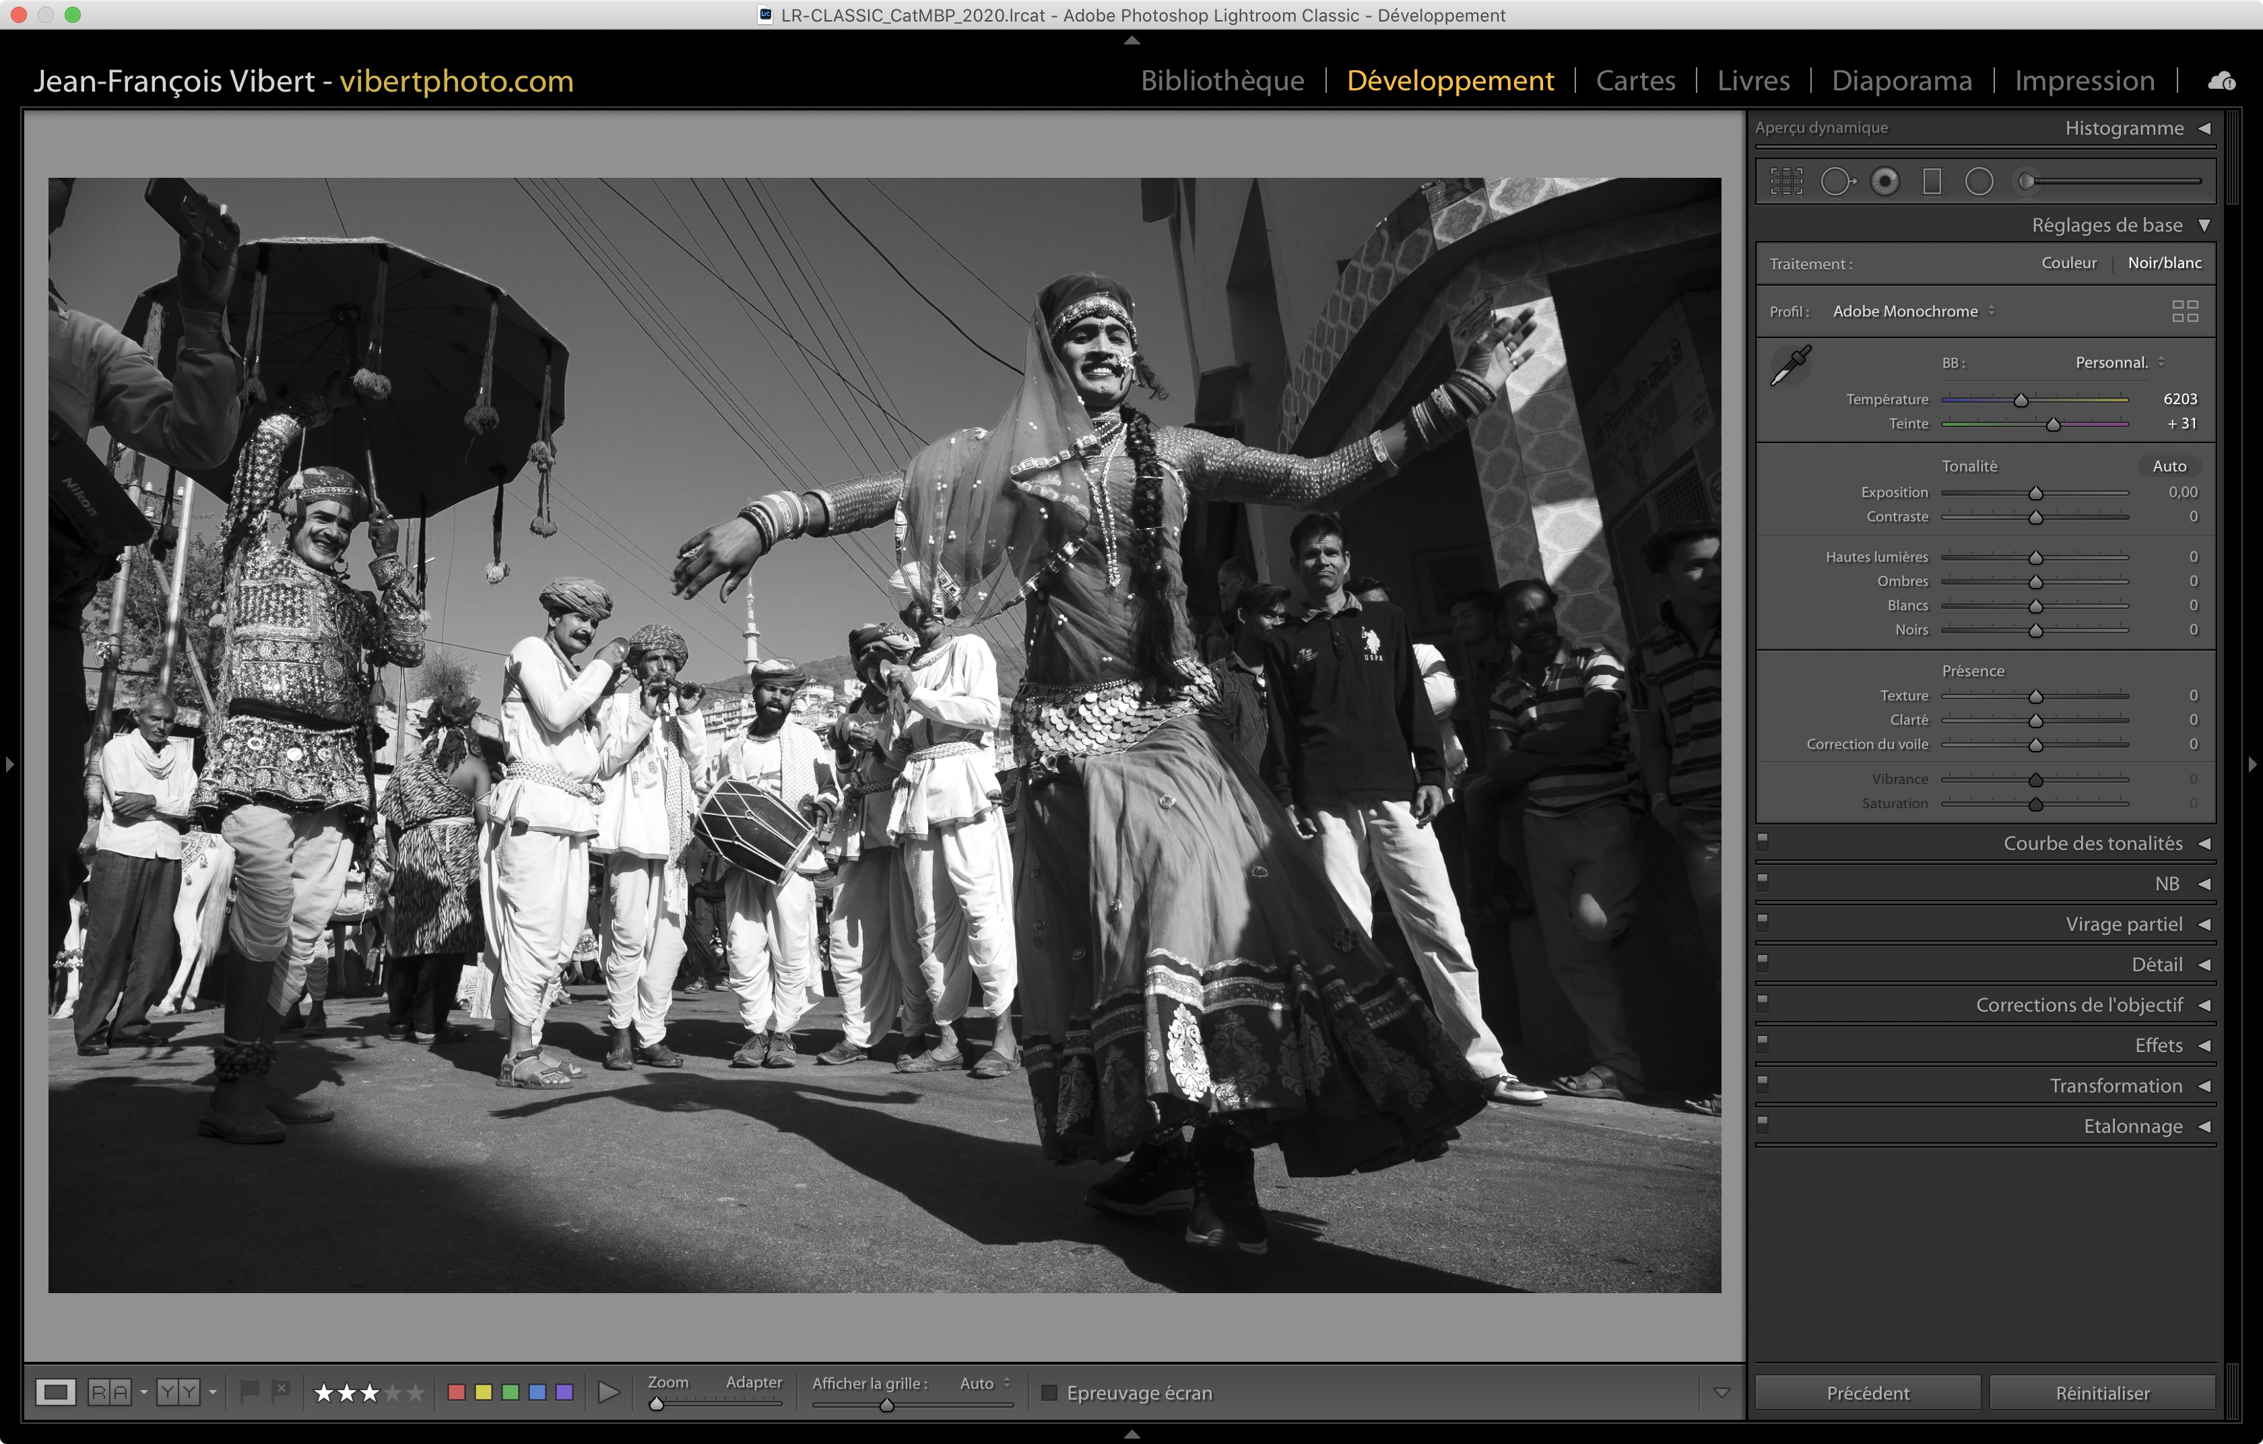Image resolution: width=2263 pixels, height=1444 pixels.
Task: Select the Radial Filter tool
Action: (x=1979, y=181)
